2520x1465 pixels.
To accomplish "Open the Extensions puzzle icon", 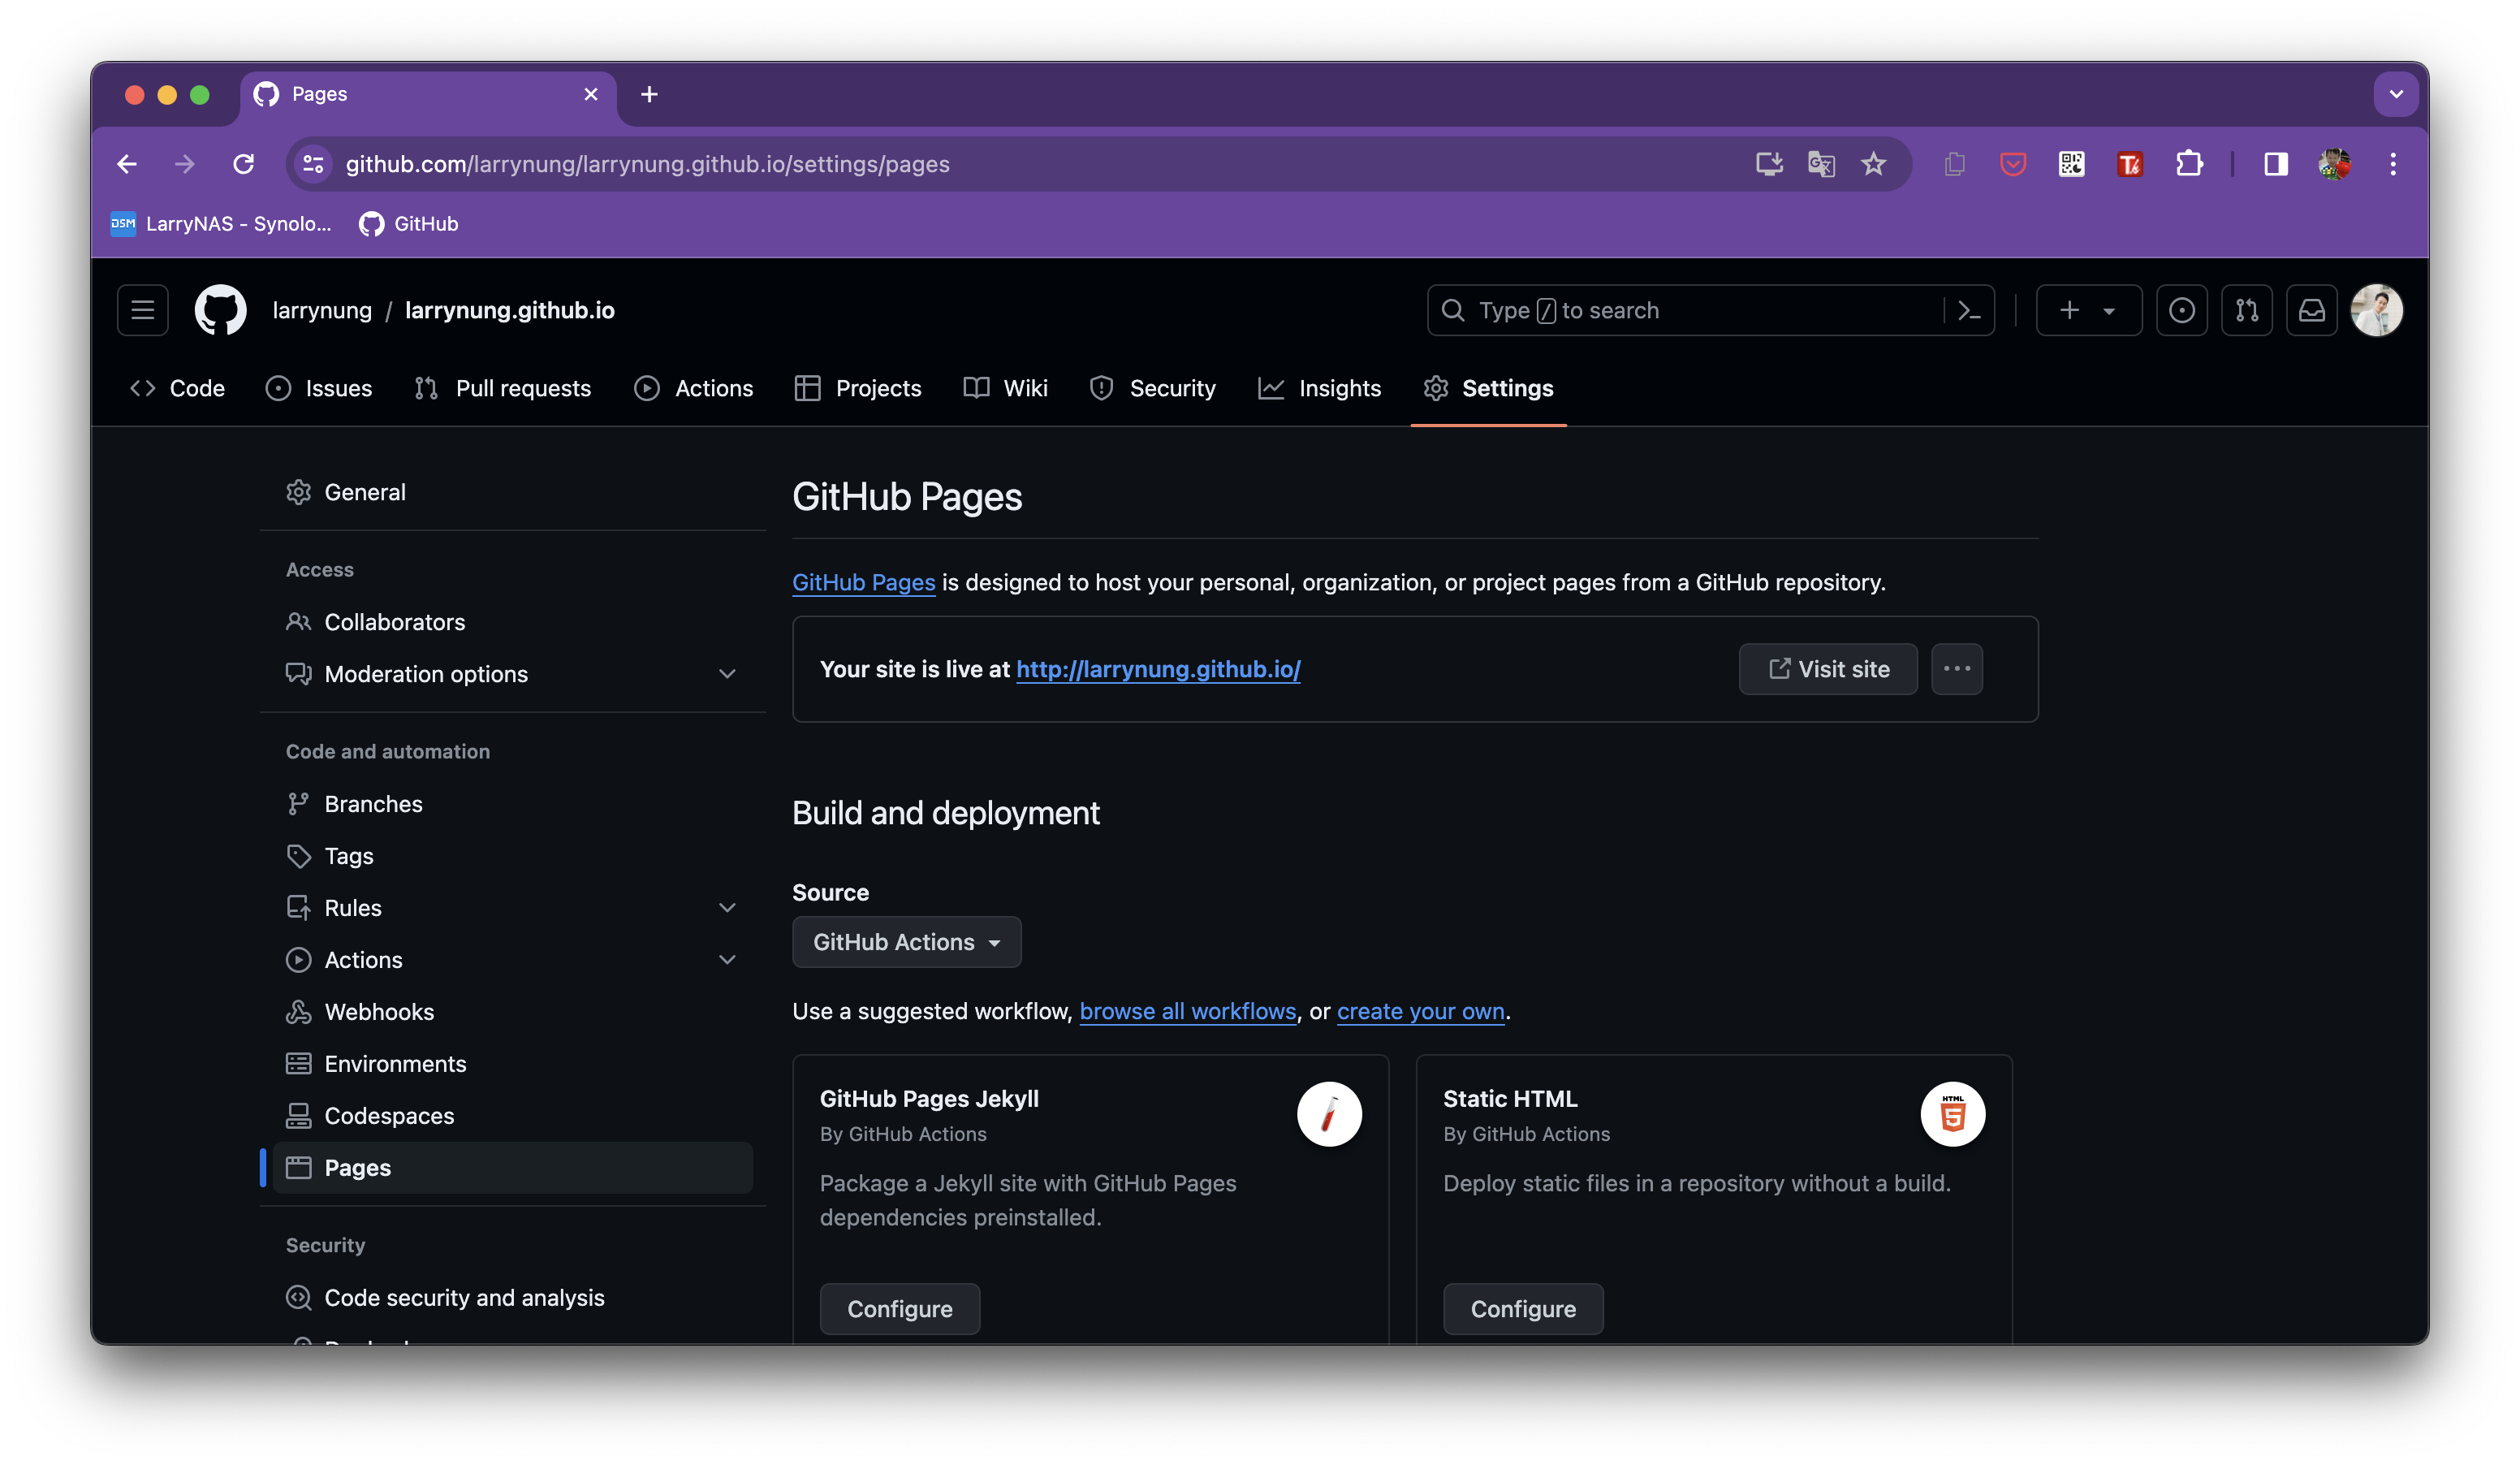I will pyautogui.click(x=2189, y=164).
